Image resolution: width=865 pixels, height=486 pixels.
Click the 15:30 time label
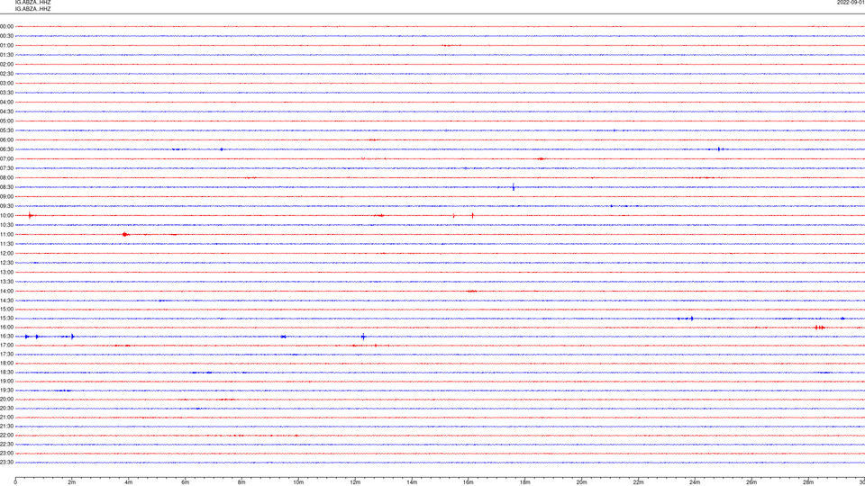(6, 319)
